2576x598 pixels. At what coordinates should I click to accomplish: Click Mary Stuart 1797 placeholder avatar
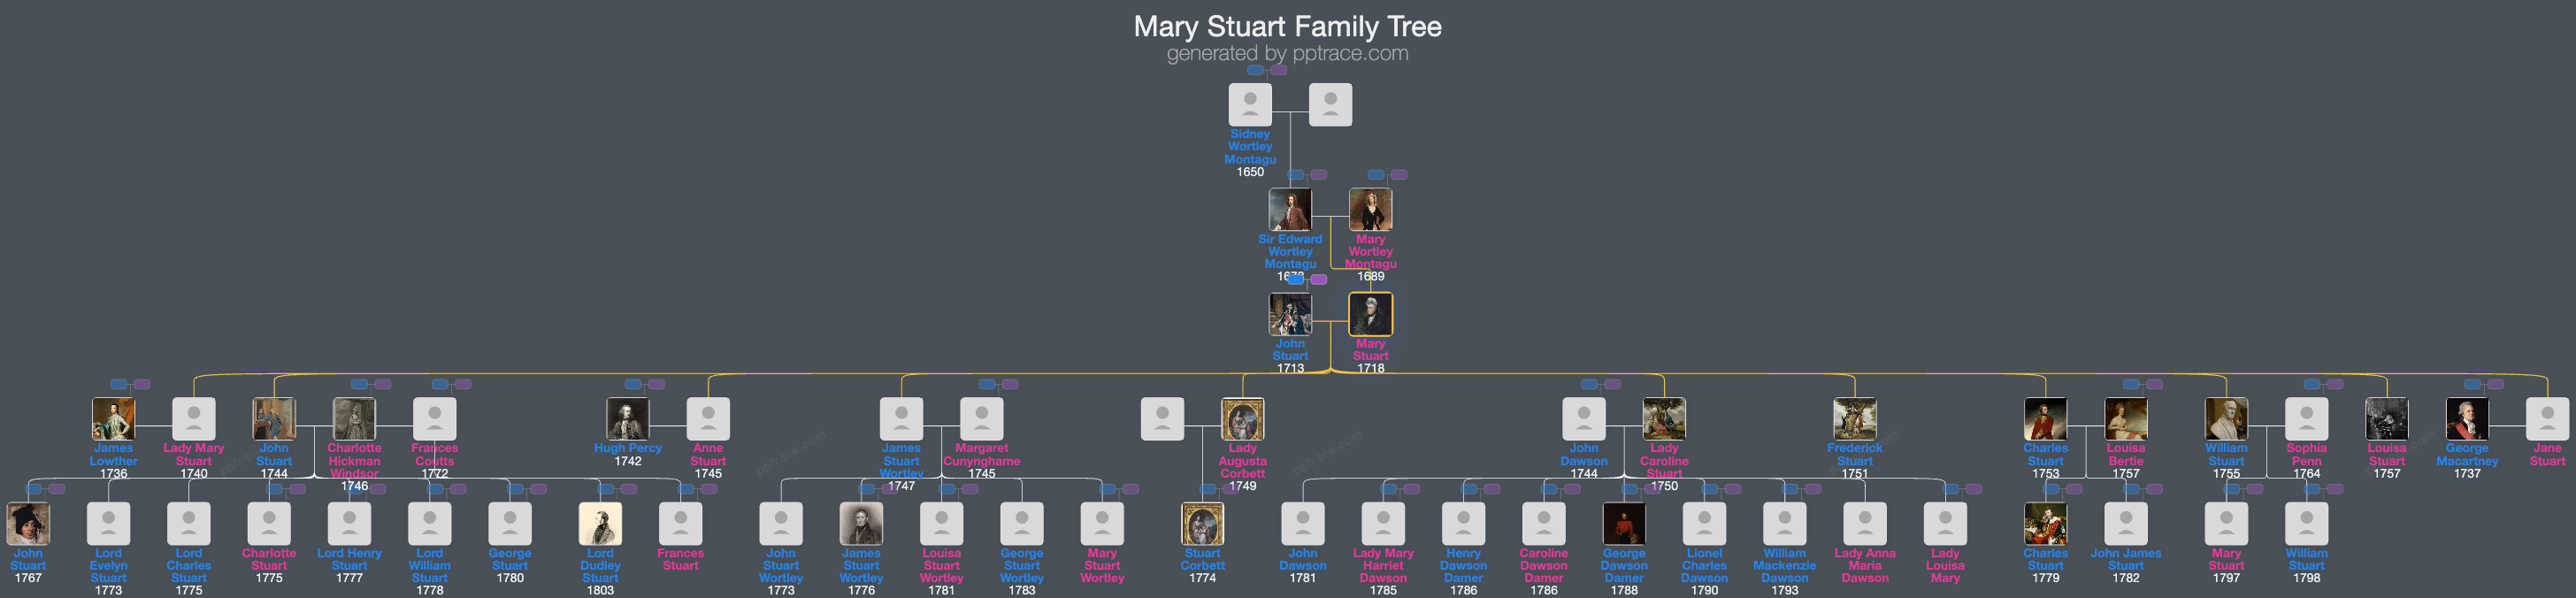[x=2226, y=524]
